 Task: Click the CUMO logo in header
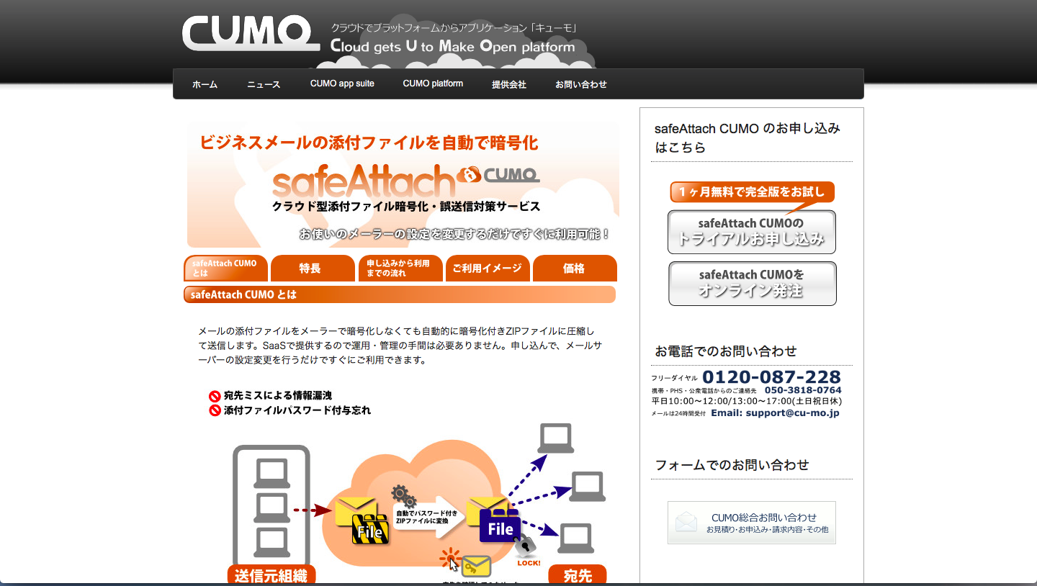click(x=250, y=34)
